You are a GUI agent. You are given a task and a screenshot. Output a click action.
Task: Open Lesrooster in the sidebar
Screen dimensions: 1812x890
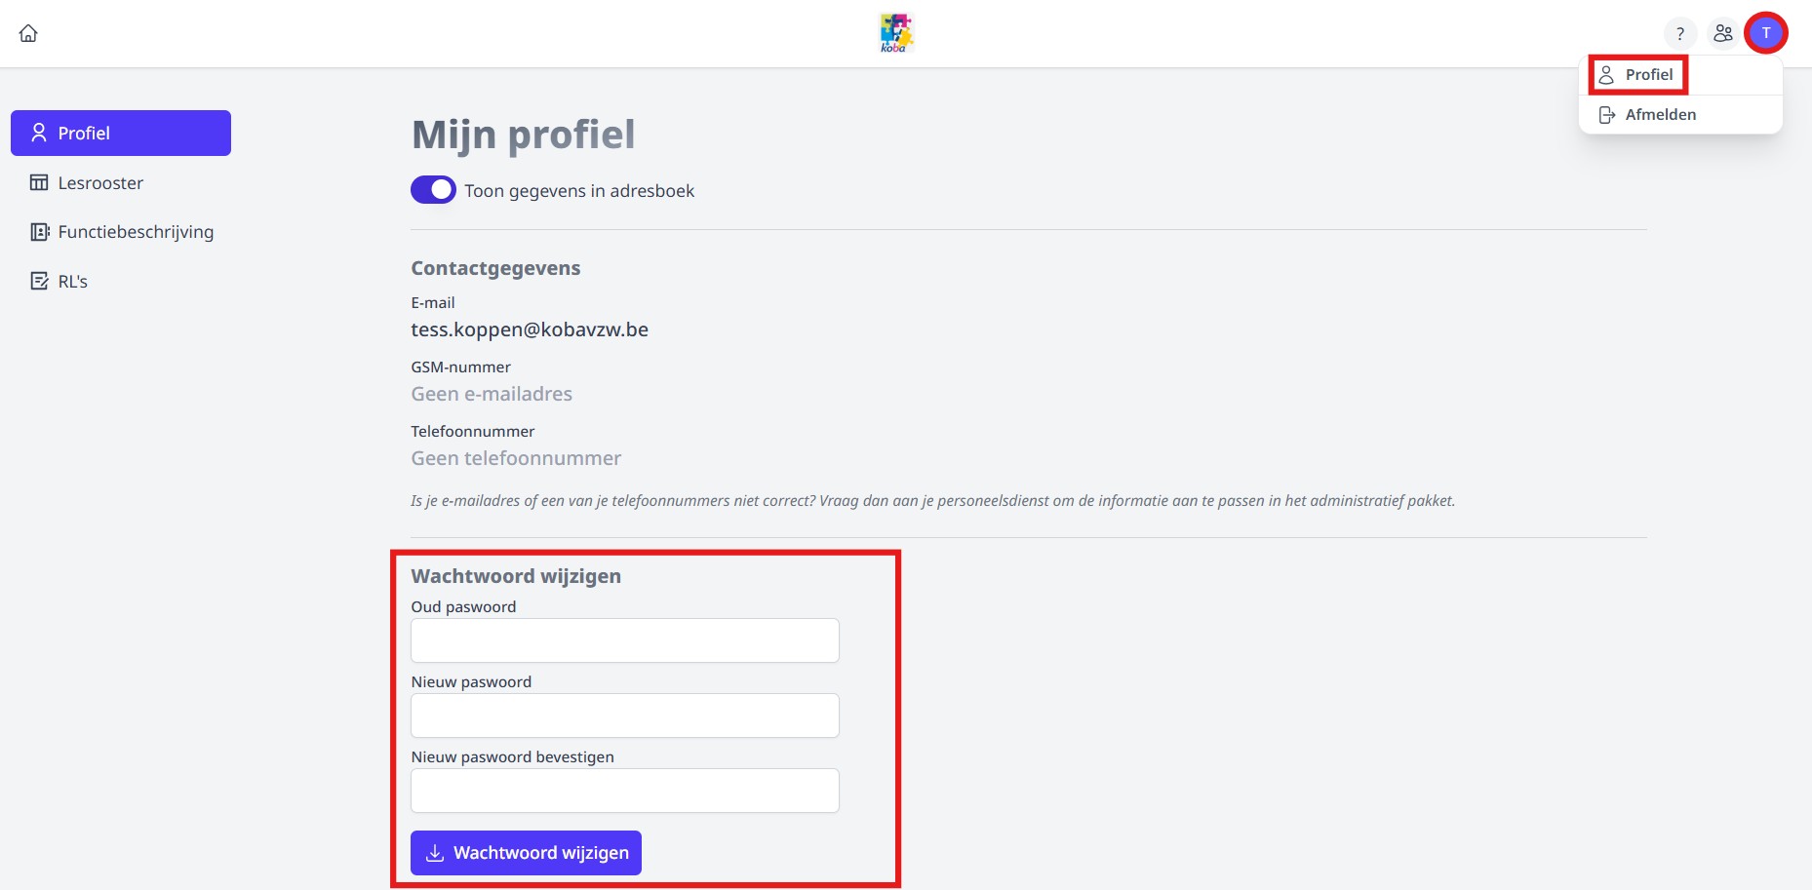coord(100,183)
